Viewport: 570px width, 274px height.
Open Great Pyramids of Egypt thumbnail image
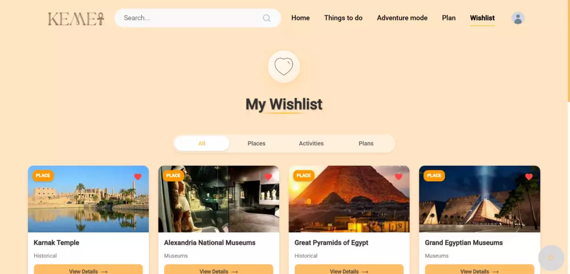349,199
